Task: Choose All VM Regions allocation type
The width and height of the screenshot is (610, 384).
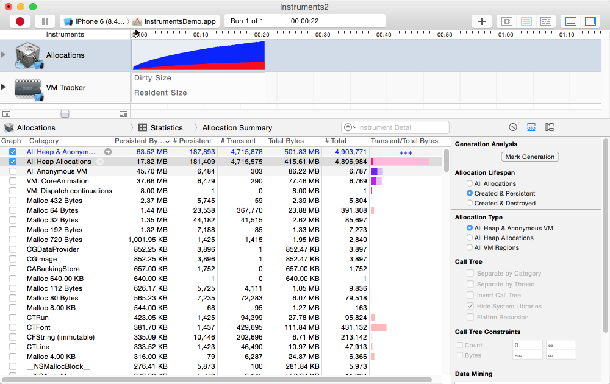Action: [470, 247]
